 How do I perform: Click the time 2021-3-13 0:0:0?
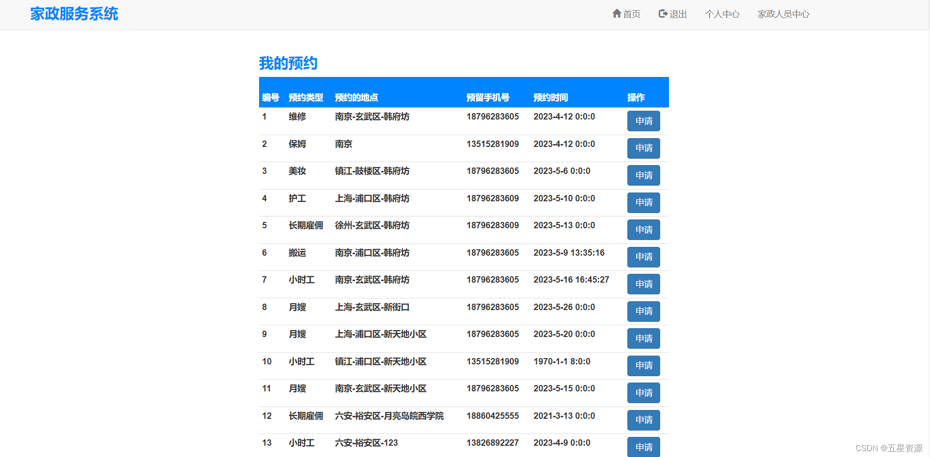pos(564,416)
